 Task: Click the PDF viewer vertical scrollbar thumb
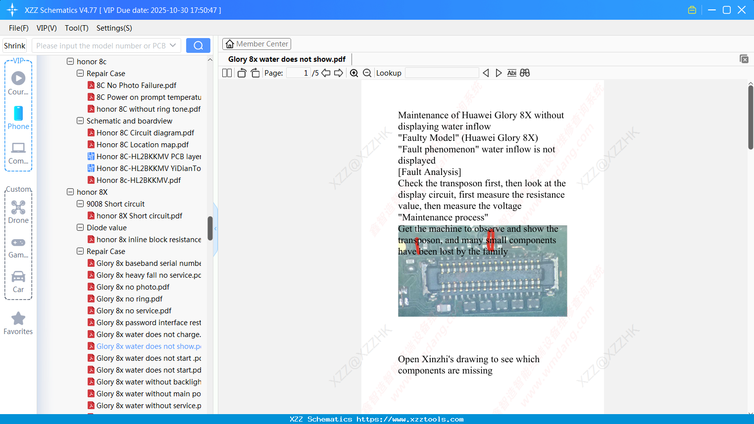point(751,117)
